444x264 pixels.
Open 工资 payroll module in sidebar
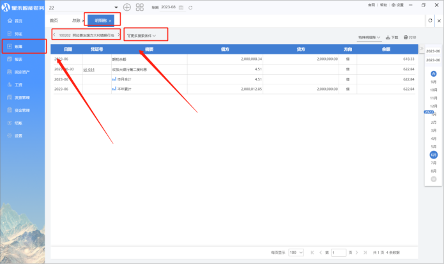pos(18,84)
